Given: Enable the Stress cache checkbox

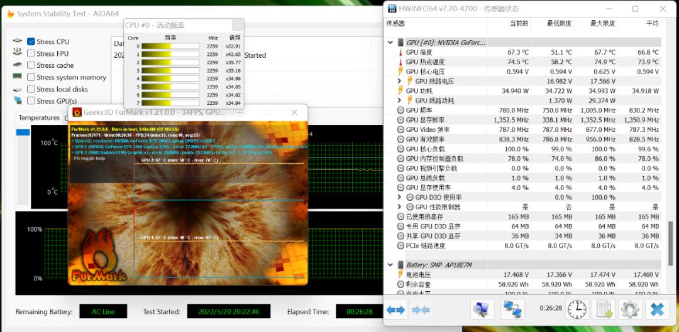Looking at the screenshot, I should (31, 65).
